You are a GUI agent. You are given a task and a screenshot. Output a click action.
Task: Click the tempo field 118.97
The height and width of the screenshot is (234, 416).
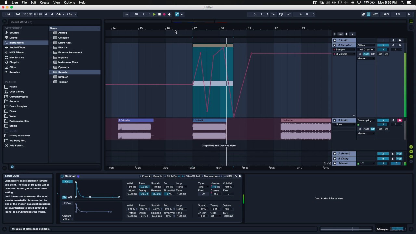point(28,14)
